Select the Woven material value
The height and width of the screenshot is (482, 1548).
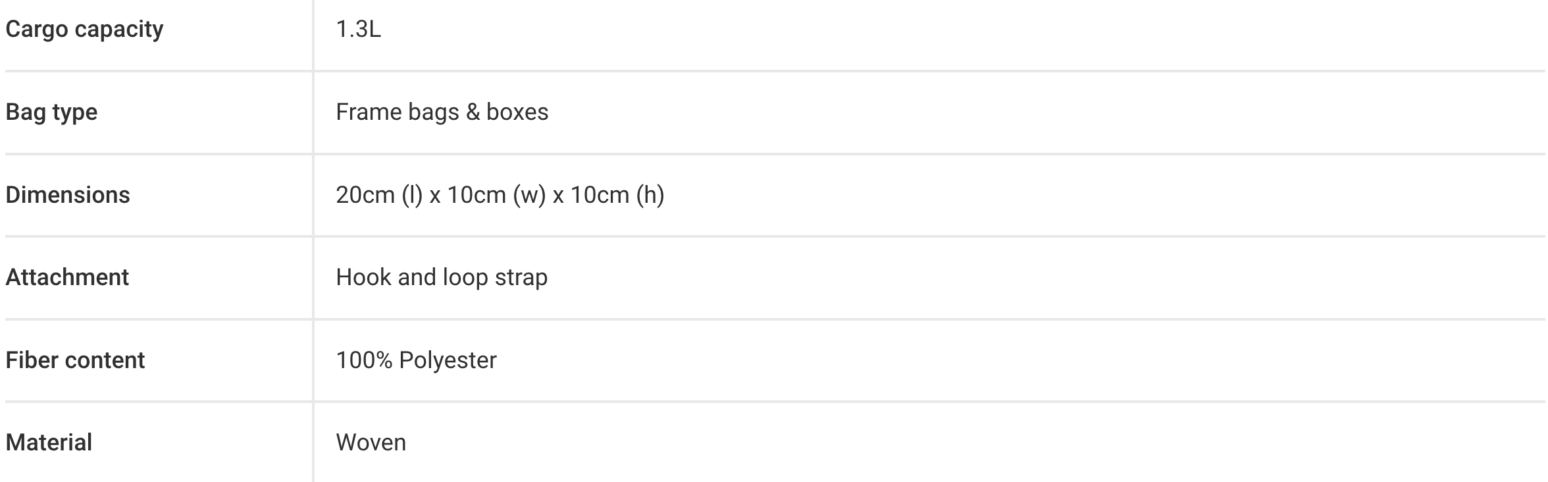pyautogui.click(x=371, y=443)
